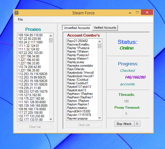
Task: Click Clear List under the Proxies list
Action: tap(35, 127)
